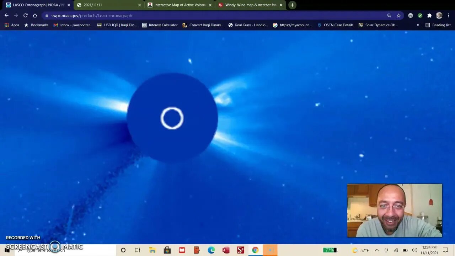Open Cortana circle on the taskbar
Image resolution: width=455 pixels, height=256 pixels.
click(123, 250)
